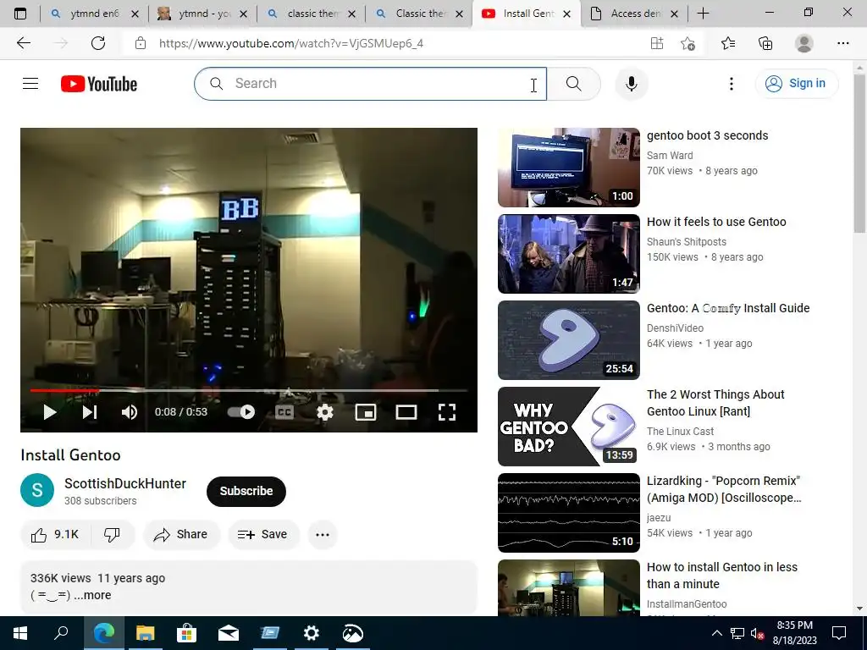Click the address bar URL

(291, 43)
